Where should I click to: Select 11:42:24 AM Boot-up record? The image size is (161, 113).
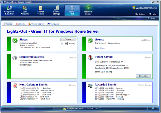tap(109, 99)
